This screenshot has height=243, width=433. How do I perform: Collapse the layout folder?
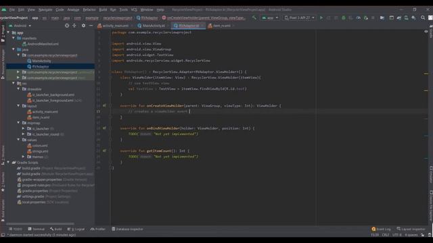tap(18, 106)
